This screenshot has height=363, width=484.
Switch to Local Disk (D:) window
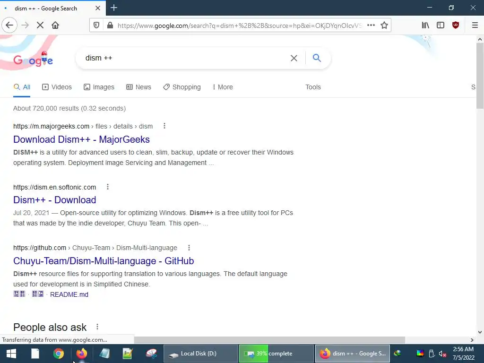(x=200, y=354)
